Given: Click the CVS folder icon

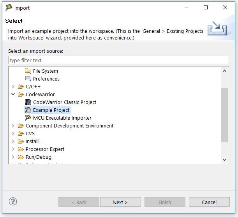Looking at the screenshot, I should [x=21, y=133].
